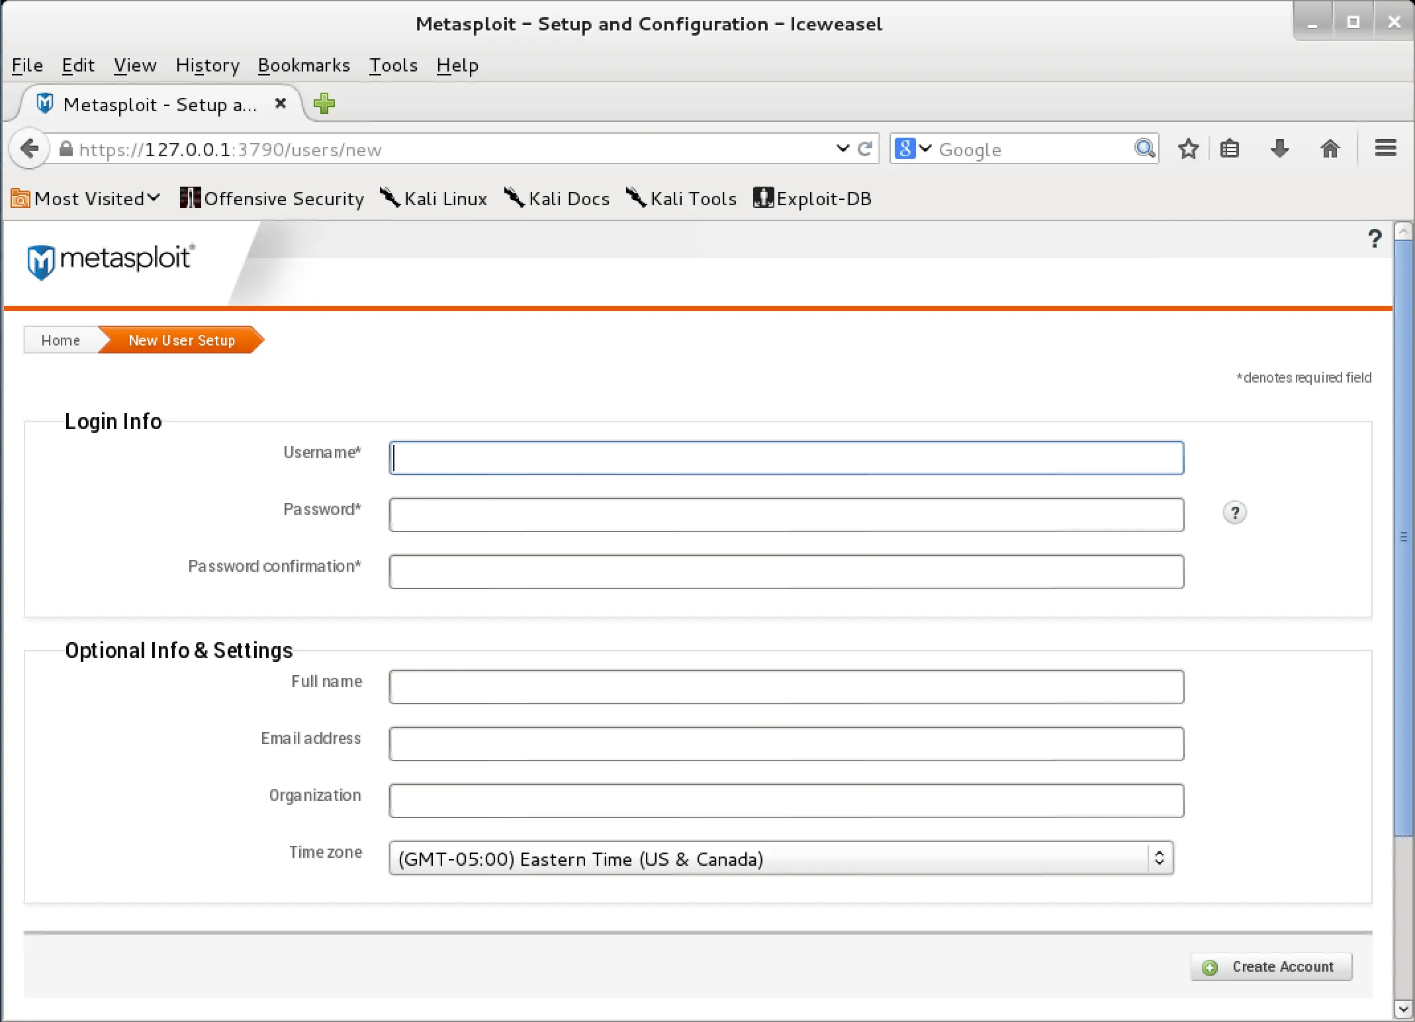Image resolution: width=1415 pixels, height=1022 pixels.
Task: Click the reload page icon
Action: click(864, 149)
